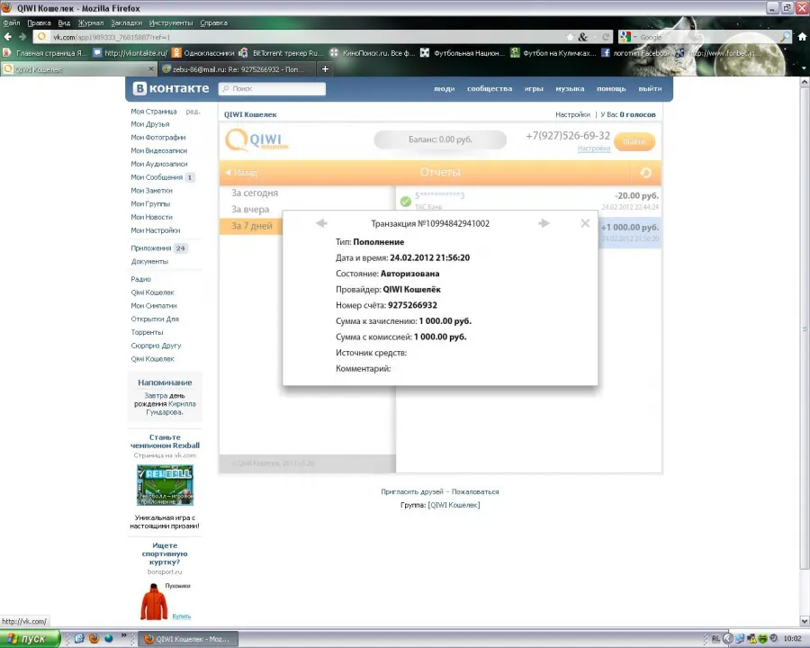Open Мои Аудиозаписи in the sidebar
The height and width of the screenshot is (648, 810).
coord(159,164)
